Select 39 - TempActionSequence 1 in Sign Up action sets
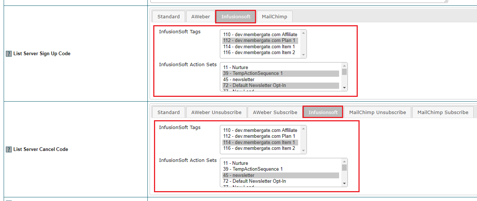 pos(281,73)
